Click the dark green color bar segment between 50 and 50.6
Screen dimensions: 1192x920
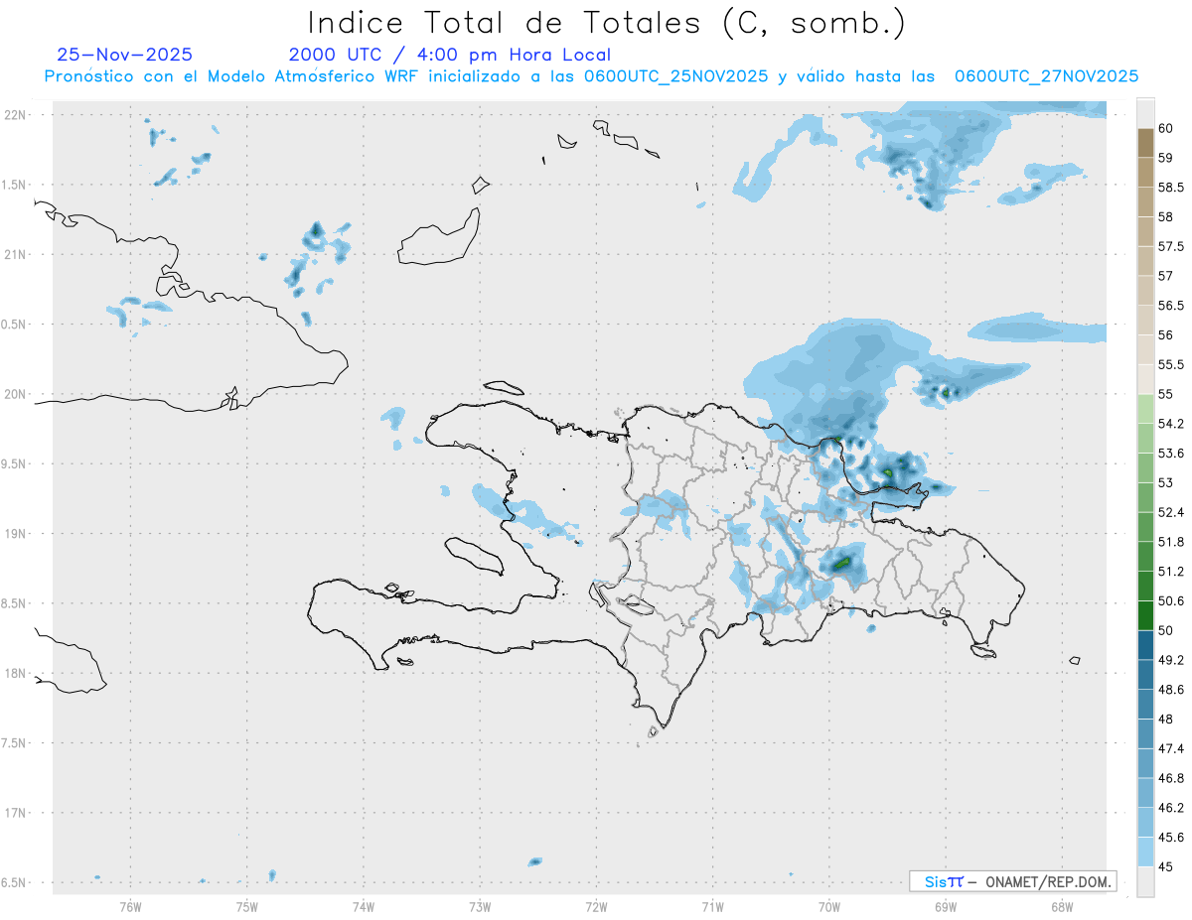1145,615
